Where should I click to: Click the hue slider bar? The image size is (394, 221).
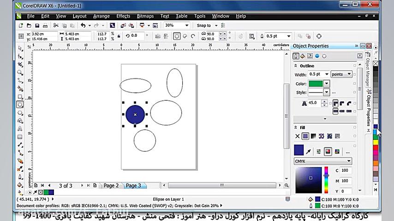(326, 180)
